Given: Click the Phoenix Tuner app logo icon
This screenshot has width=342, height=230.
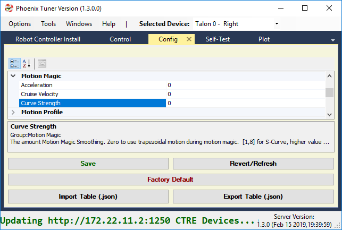Looking at the screenshot, I should click(9, 8).
